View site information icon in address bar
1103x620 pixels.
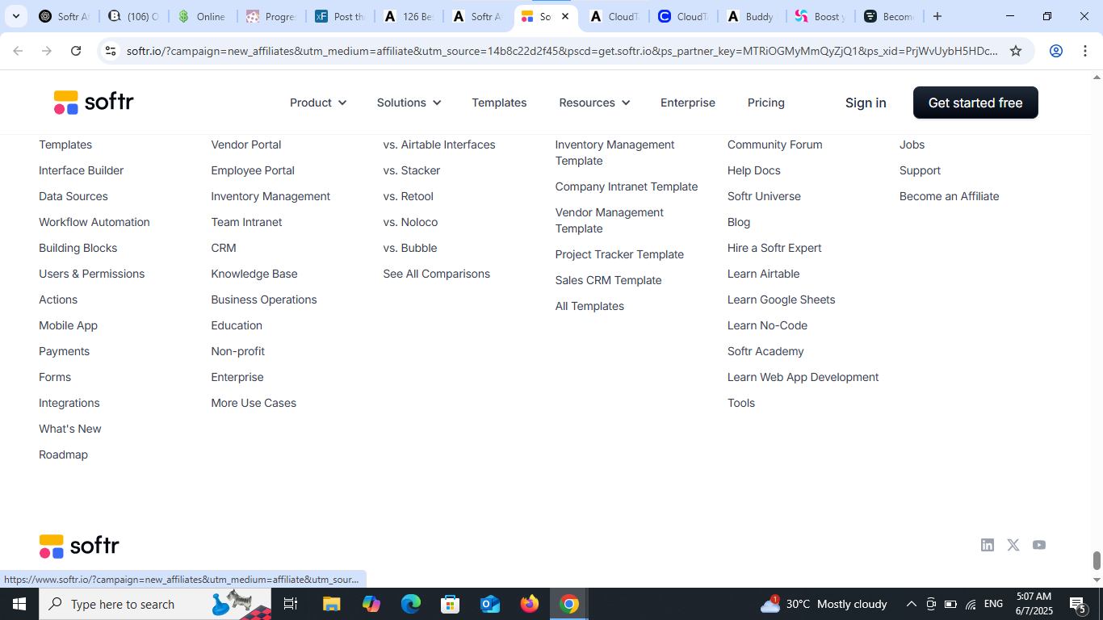pos(111,51)
